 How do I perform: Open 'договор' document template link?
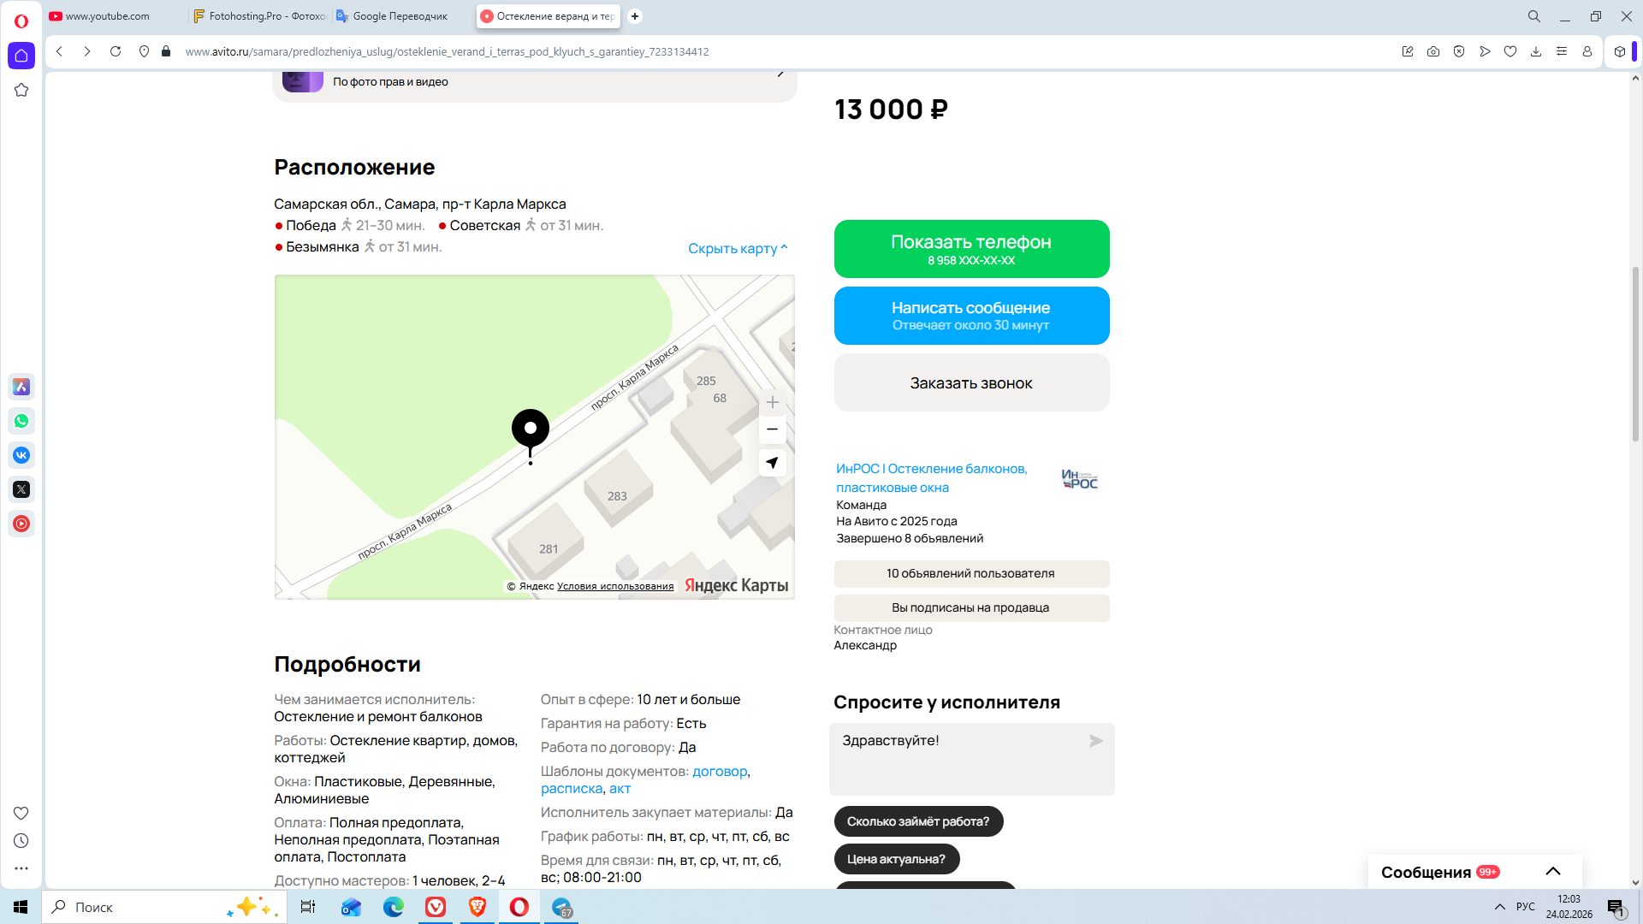pos(719,771)
